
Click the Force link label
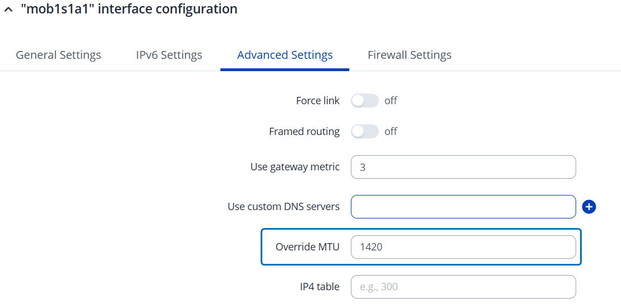coord(317,101)
